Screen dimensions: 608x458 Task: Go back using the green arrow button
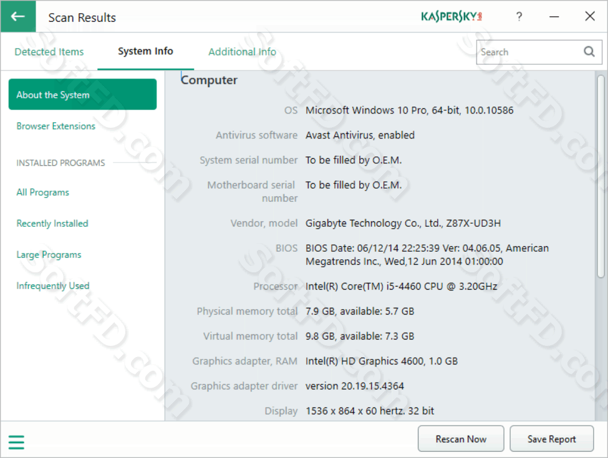18,16
